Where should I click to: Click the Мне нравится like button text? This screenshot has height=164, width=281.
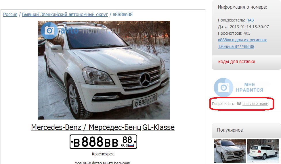(x=249, y=87)
